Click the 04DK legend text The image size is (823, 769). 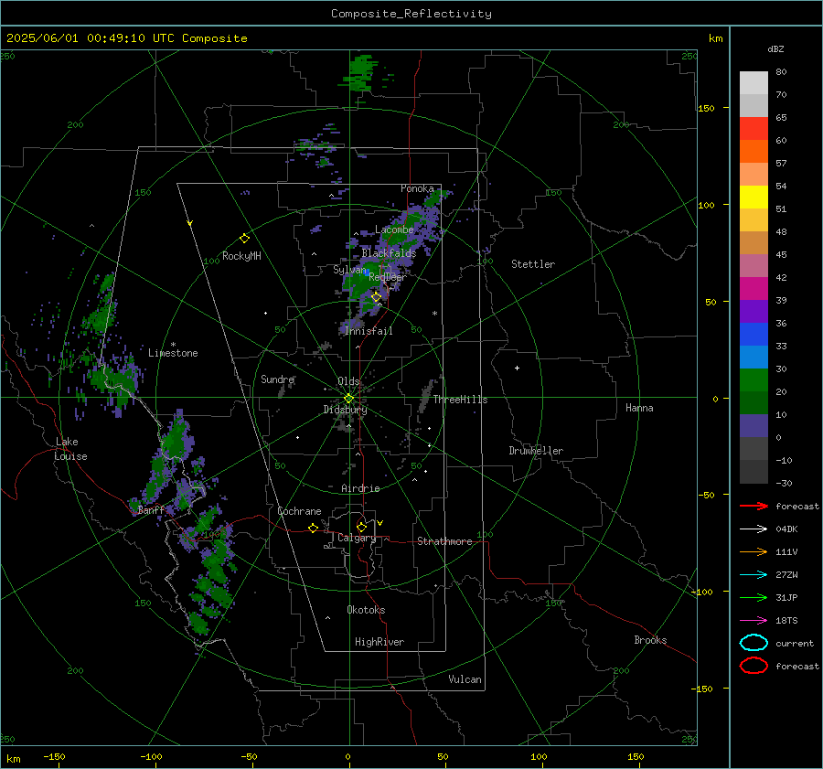pos(786,529)
